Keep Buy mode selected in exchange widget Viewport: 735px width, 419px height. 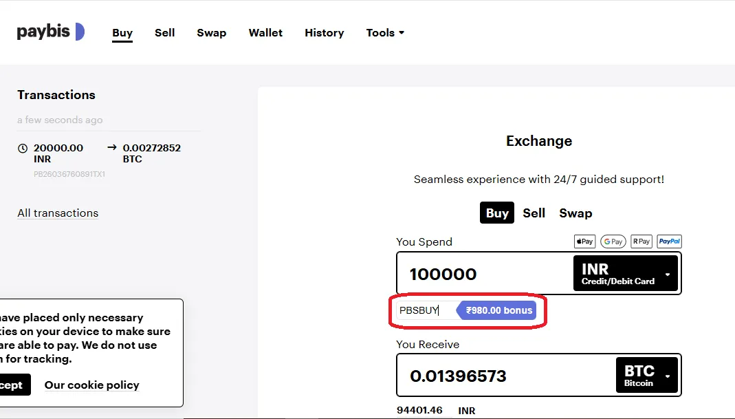tap(496, 213)
